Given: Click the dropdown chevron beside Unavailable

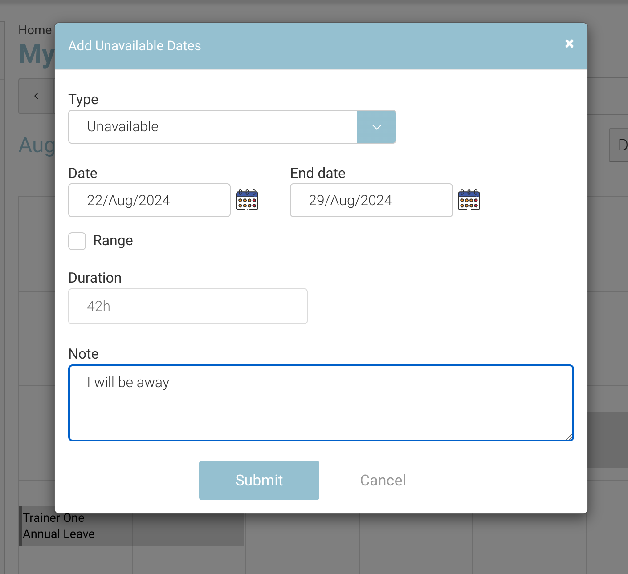Looking at the screenshot, I should (376, 127).
